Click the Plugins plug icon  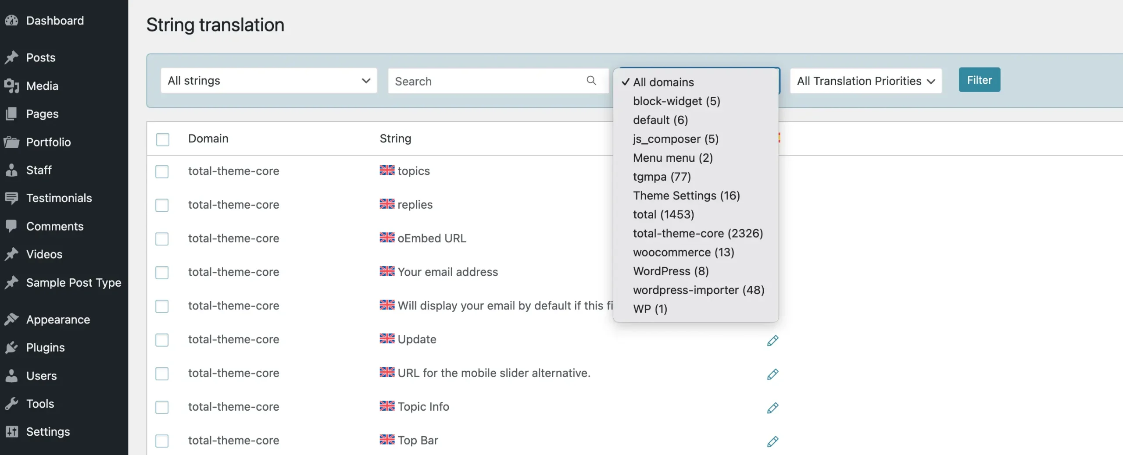click(12, 348)
